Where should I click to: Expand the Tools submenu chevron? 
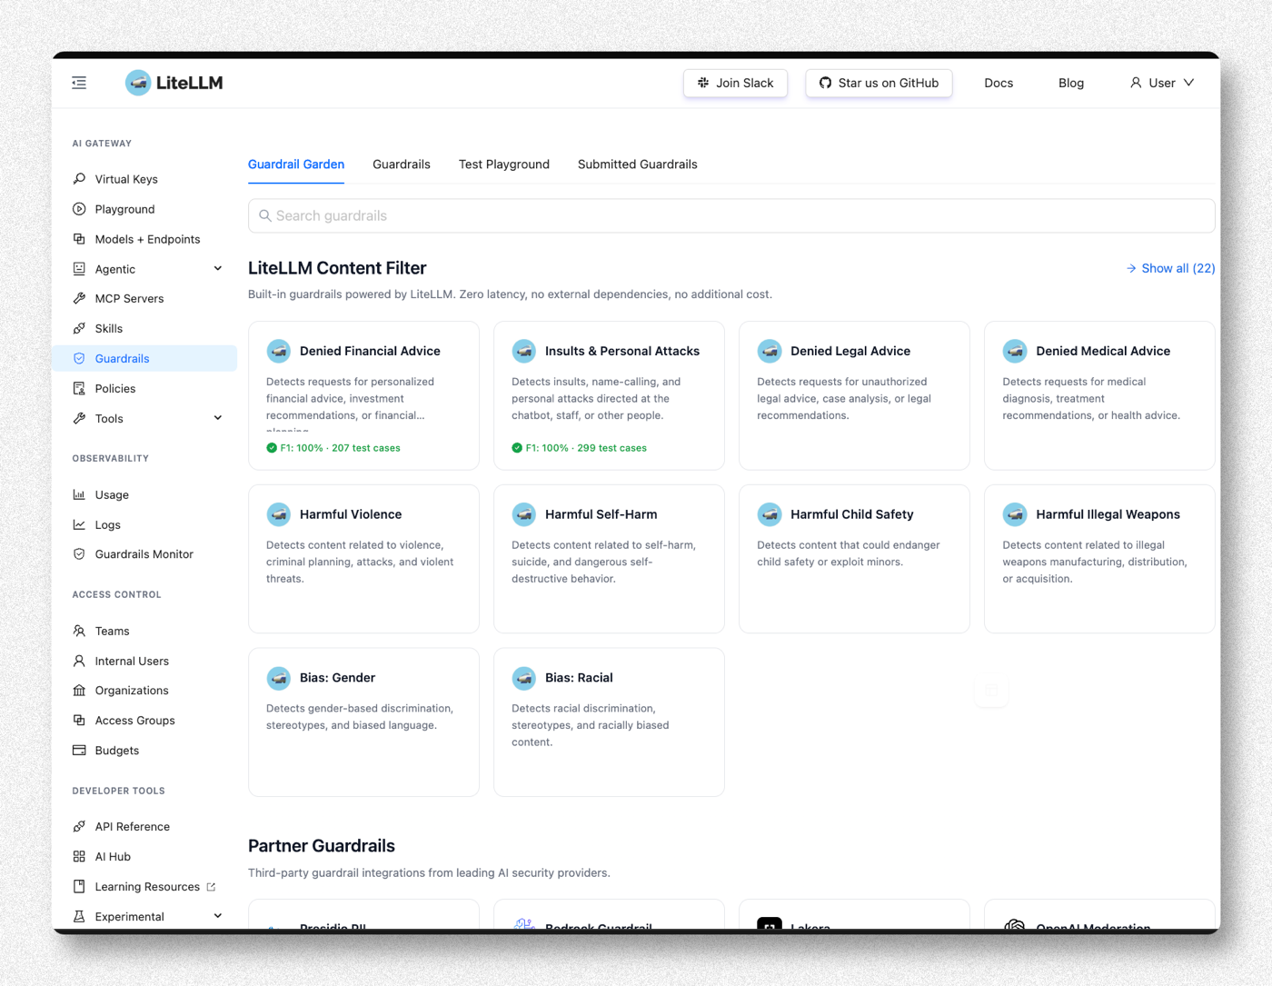point(218,418)
